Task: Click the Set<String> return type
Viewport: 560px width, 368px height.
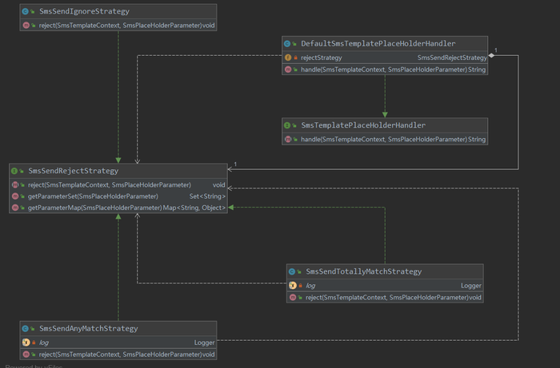Action: coord(207,196)
